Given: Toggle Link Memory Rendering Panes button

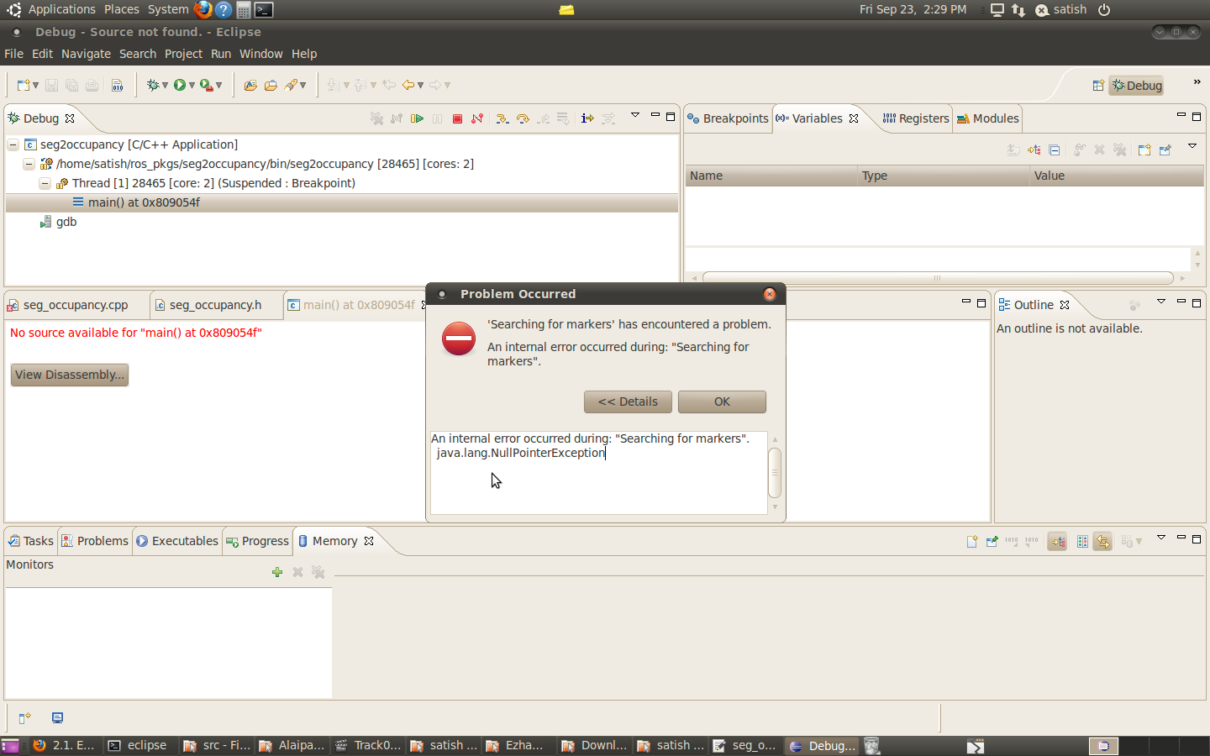Looking at the screenshot, I should coord(1102,542).
